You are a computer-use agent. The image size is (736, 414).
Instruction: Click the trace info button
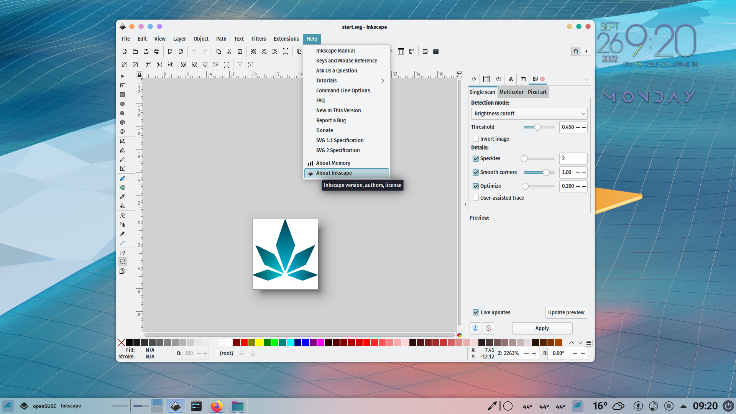(x=475, y=328)
